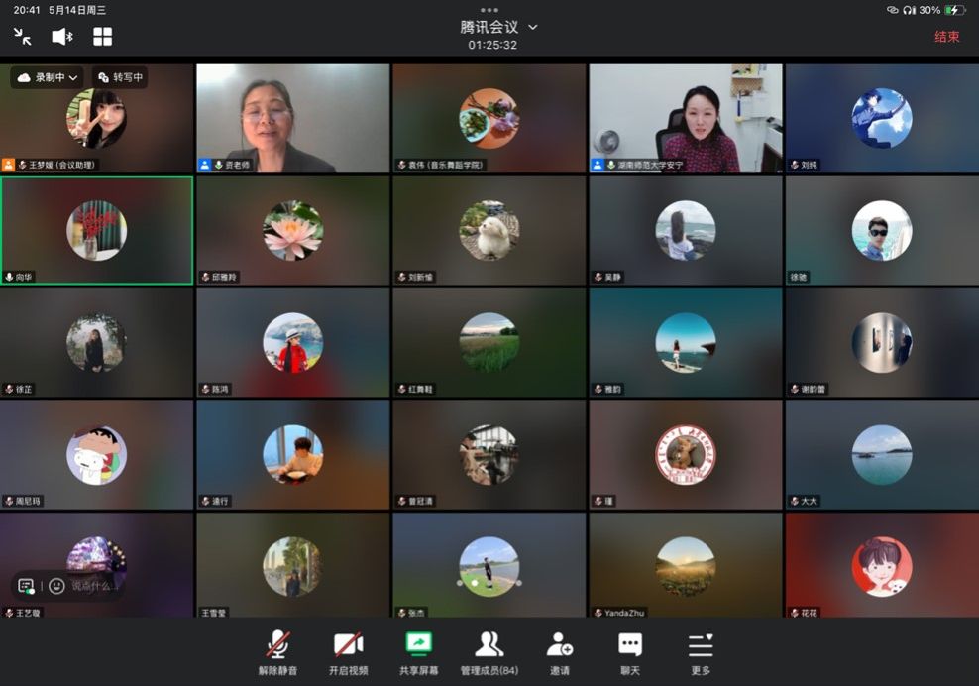
Task: Expand the 腾讯会议 meeting title chevron
Action: [533, 27]
